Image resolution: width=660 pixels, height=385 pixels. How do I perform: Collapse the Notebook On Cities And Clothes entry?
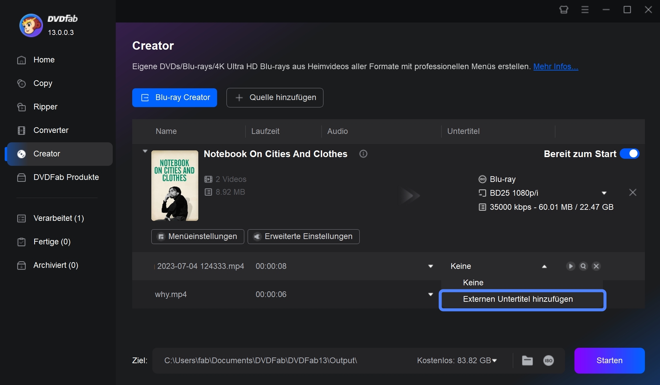pyautogui.click(x=145, y=151)
